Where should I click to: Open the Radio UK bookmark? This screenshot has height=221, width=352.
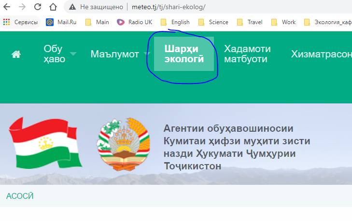[134, 22]
